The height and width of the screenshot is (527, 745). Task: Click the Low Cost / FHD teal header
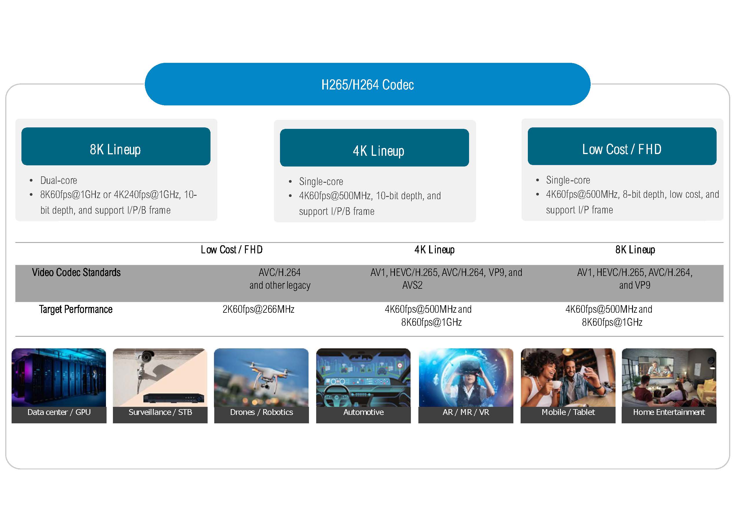click(x=622, y=146)
